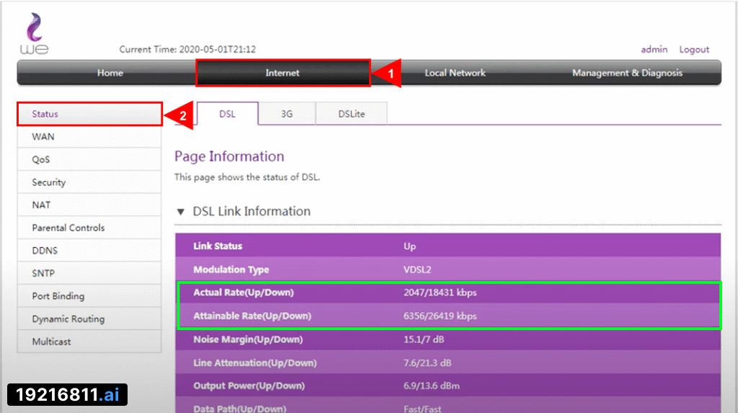This screenshot has height=413, width=738.
Task: Select Security in the sidebar
Action: click(49, 182)
